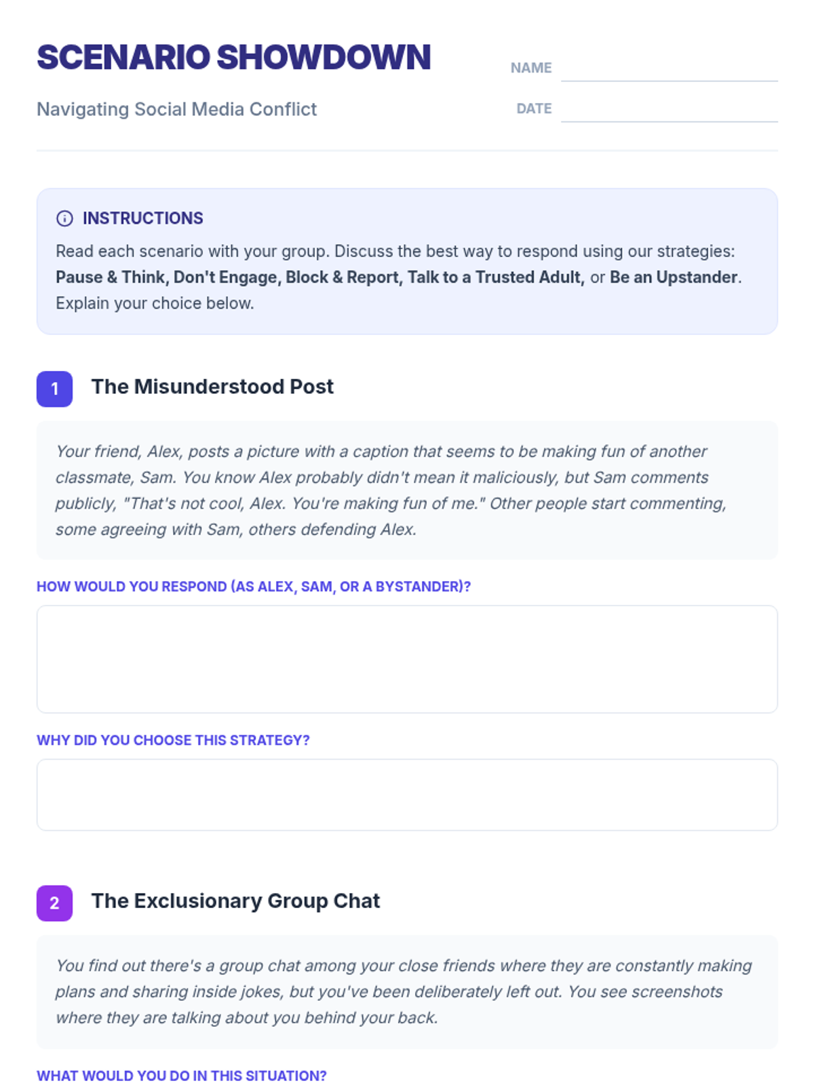Click the 'Be an Upstander' text
Screen dimensions: 814x1085
[x=673, y=277]
